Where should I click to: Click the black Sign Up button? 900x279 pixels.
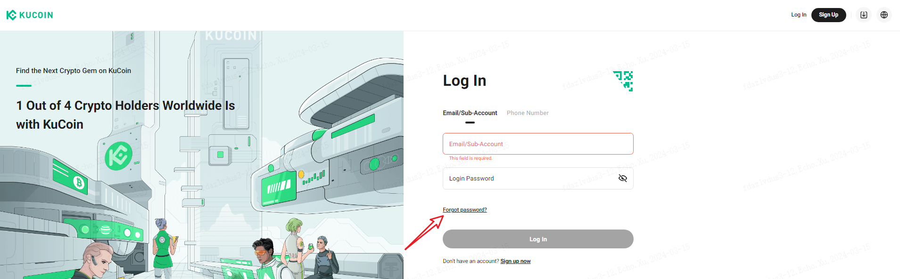(828, 15)
